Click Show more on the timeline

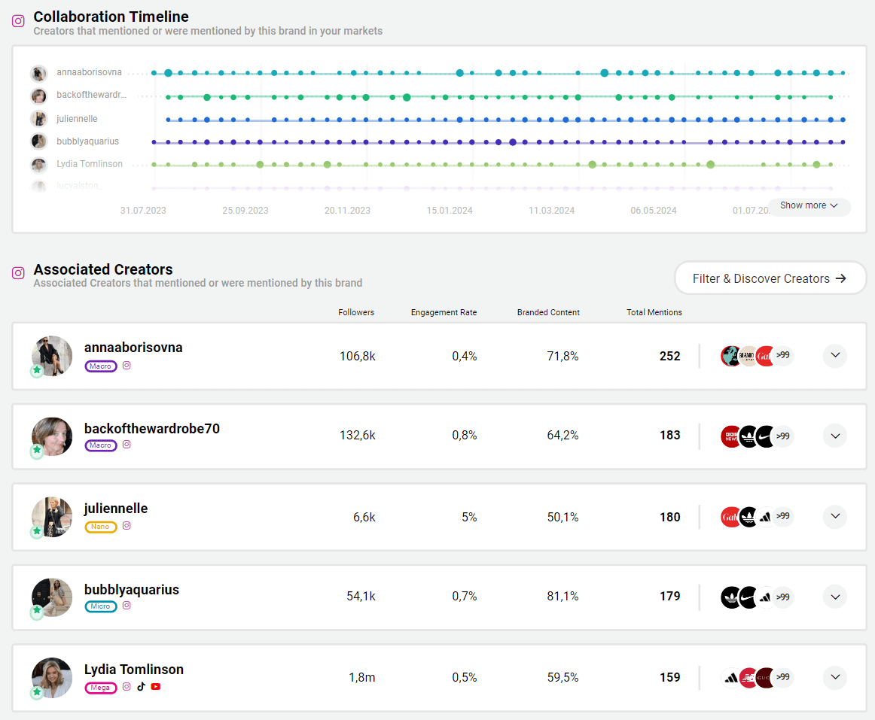click(x=809, y=206)
